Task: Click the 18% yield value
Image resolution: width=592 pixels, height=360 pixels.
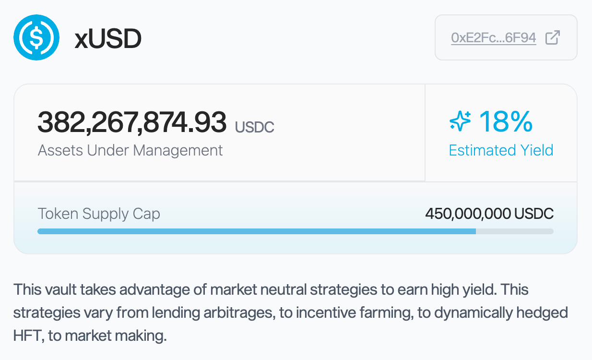Action: (506, 122)
